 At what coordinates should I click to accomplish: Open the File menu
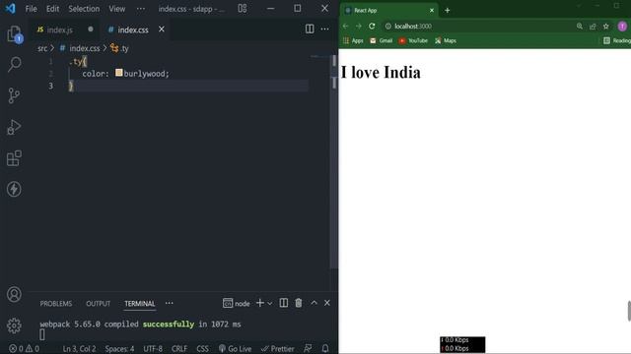(31, 9)
